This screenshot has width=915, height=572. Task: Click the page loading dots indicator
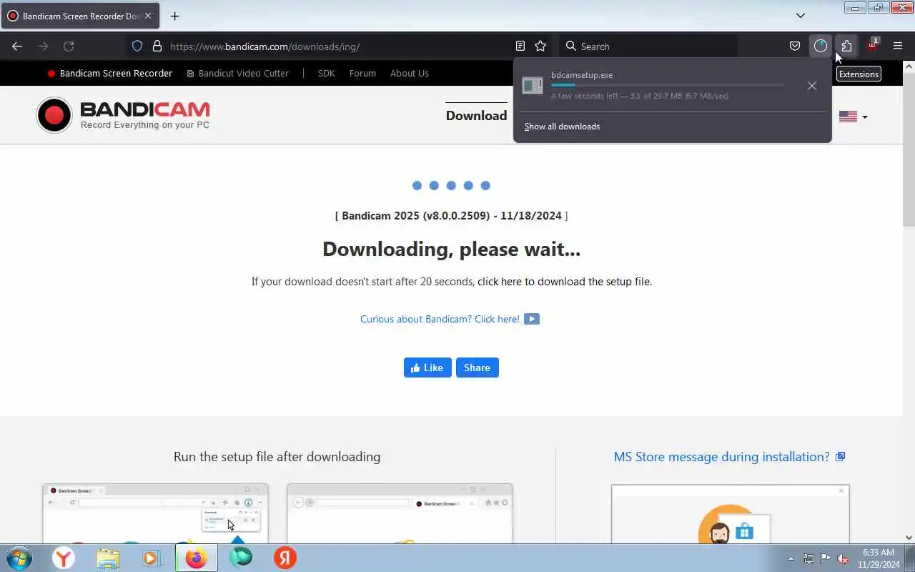(x=451, y=185)
